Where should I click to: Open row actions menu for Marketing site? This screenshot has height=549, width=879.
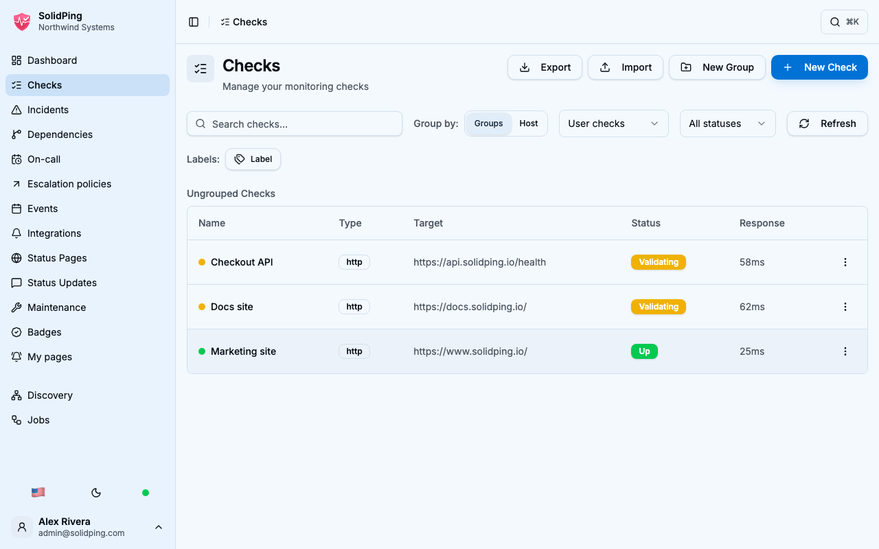click(x=845, y=351)
